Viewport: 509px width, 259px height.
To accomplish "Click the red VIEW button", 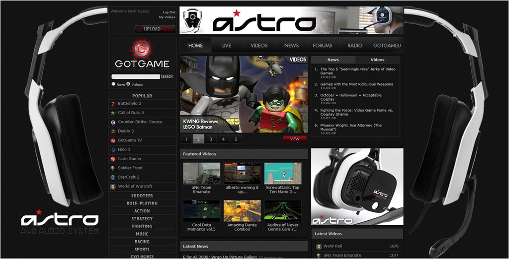I will [x=295, y=139].
